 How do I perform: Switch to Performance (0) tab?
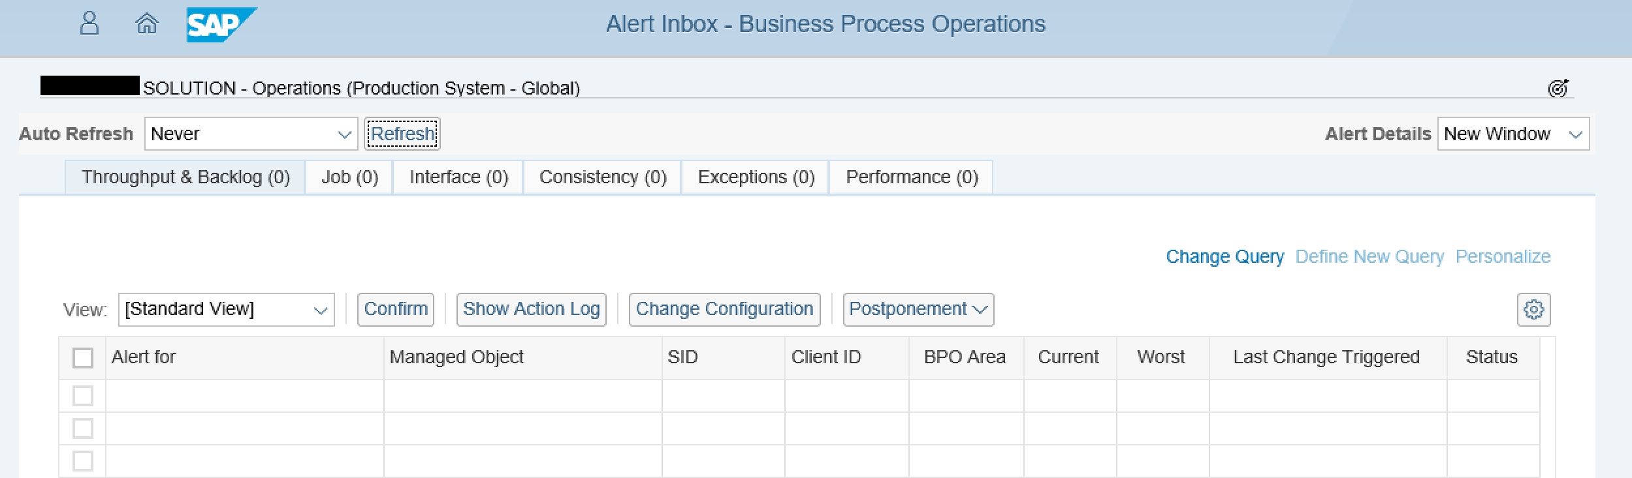tap(912, 177)
